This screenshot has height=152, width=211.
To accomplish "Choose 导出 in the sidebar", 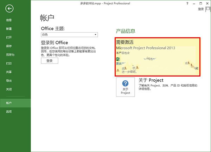I will tap(9, 81).
